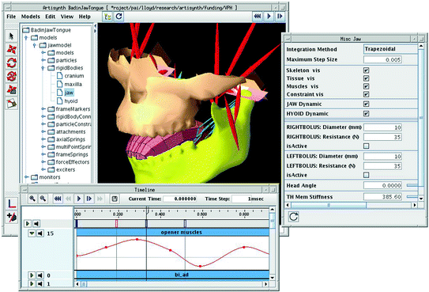Step forward in the Timeline toolbar

click(89, 199)
